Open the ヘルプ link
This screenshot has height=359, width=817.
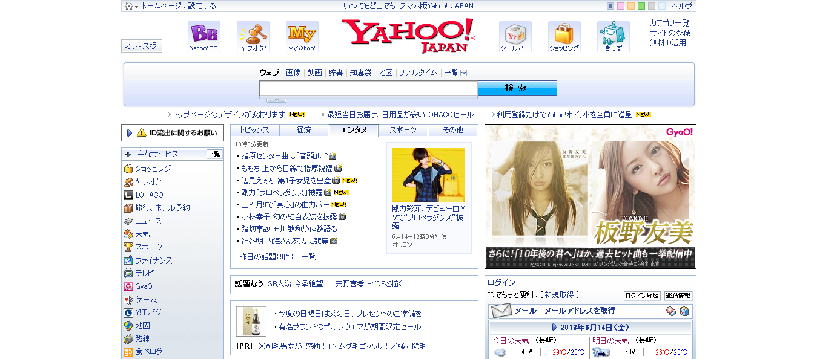point(682,6)
